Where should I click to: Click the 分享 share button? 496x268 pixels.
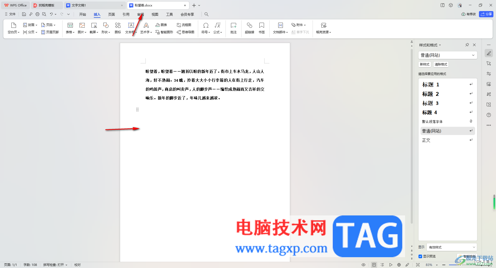click(x=486, y=14)
